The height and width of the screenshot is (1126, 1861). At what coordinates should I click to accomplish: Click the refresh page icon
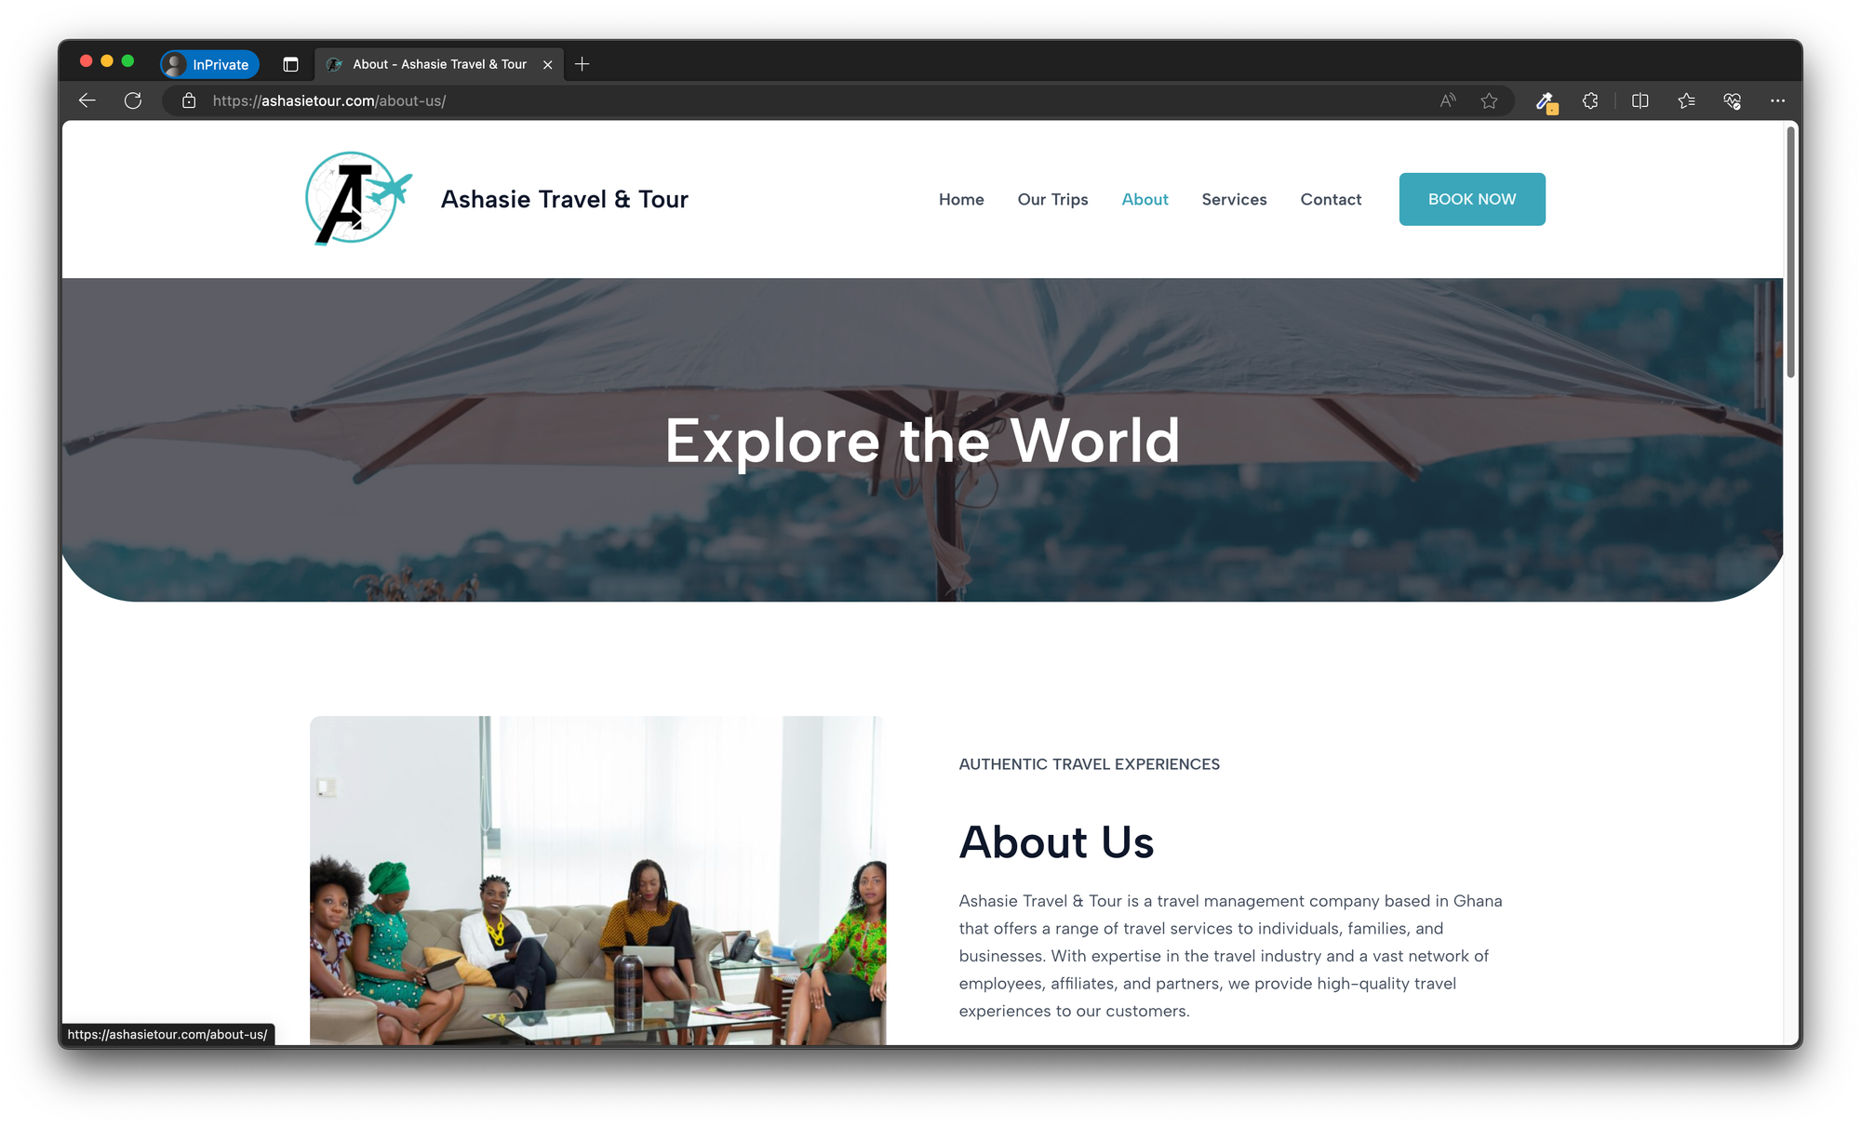tap(133, 99)
